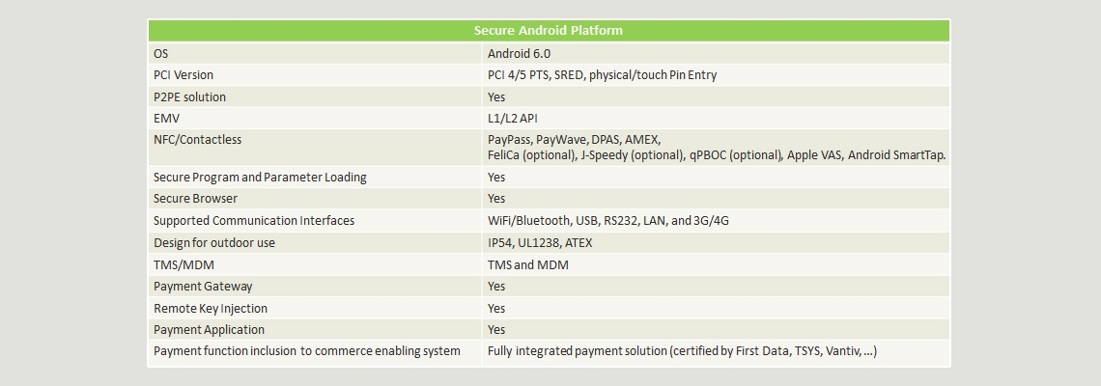Click the EMV row label
Image resolution: width=1101 pixels, height=386 pixels.
[166, 119]
